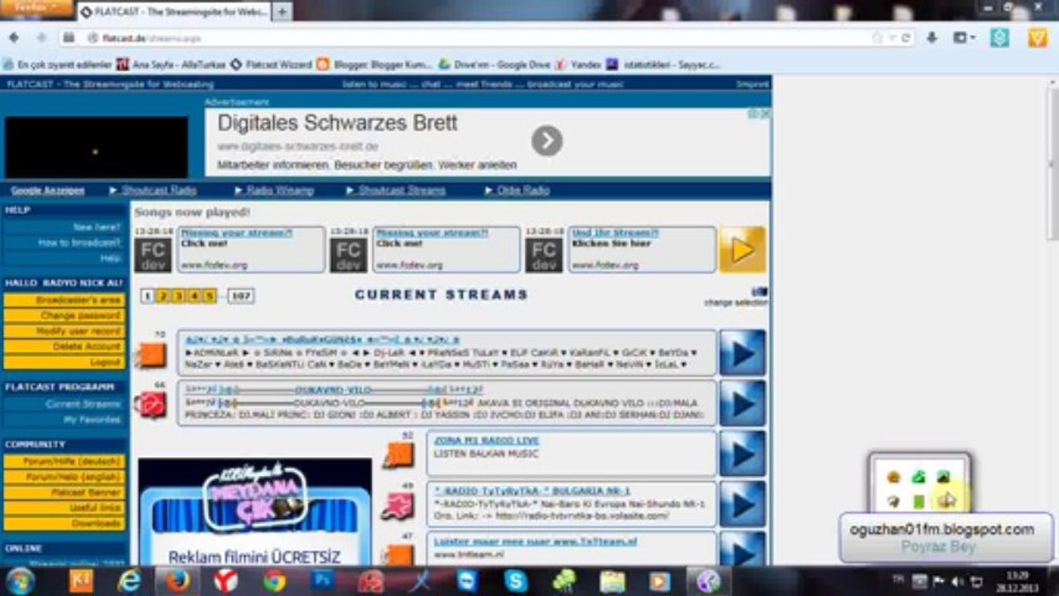Click Delete Account button

pos(64,347)
